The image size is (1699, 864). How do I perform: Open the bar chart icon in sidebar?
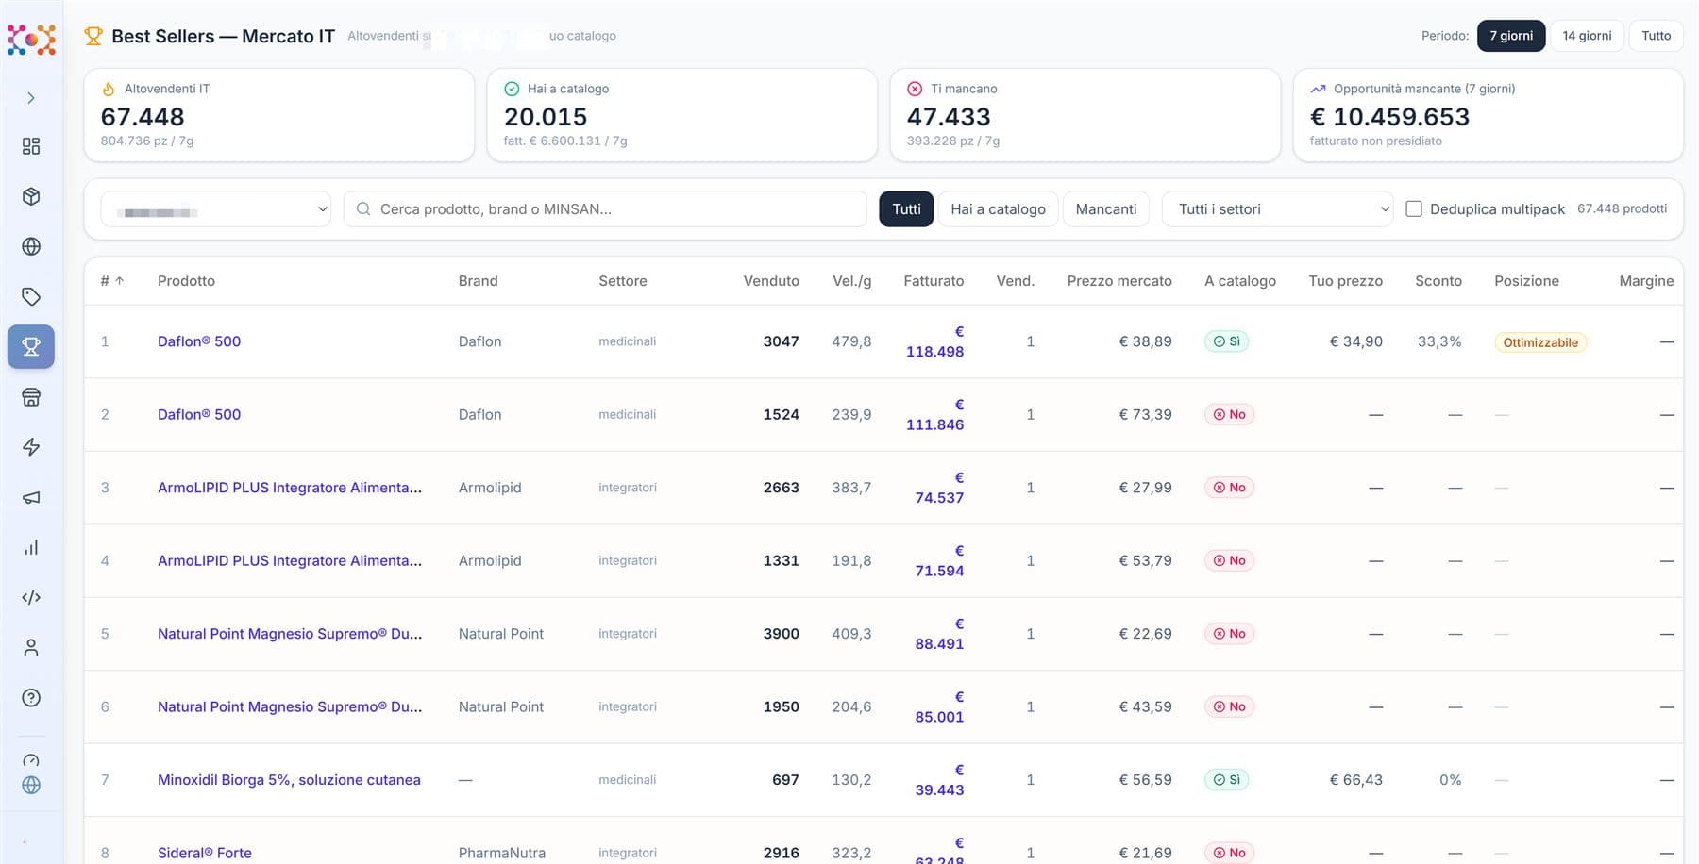pos(31,547)
